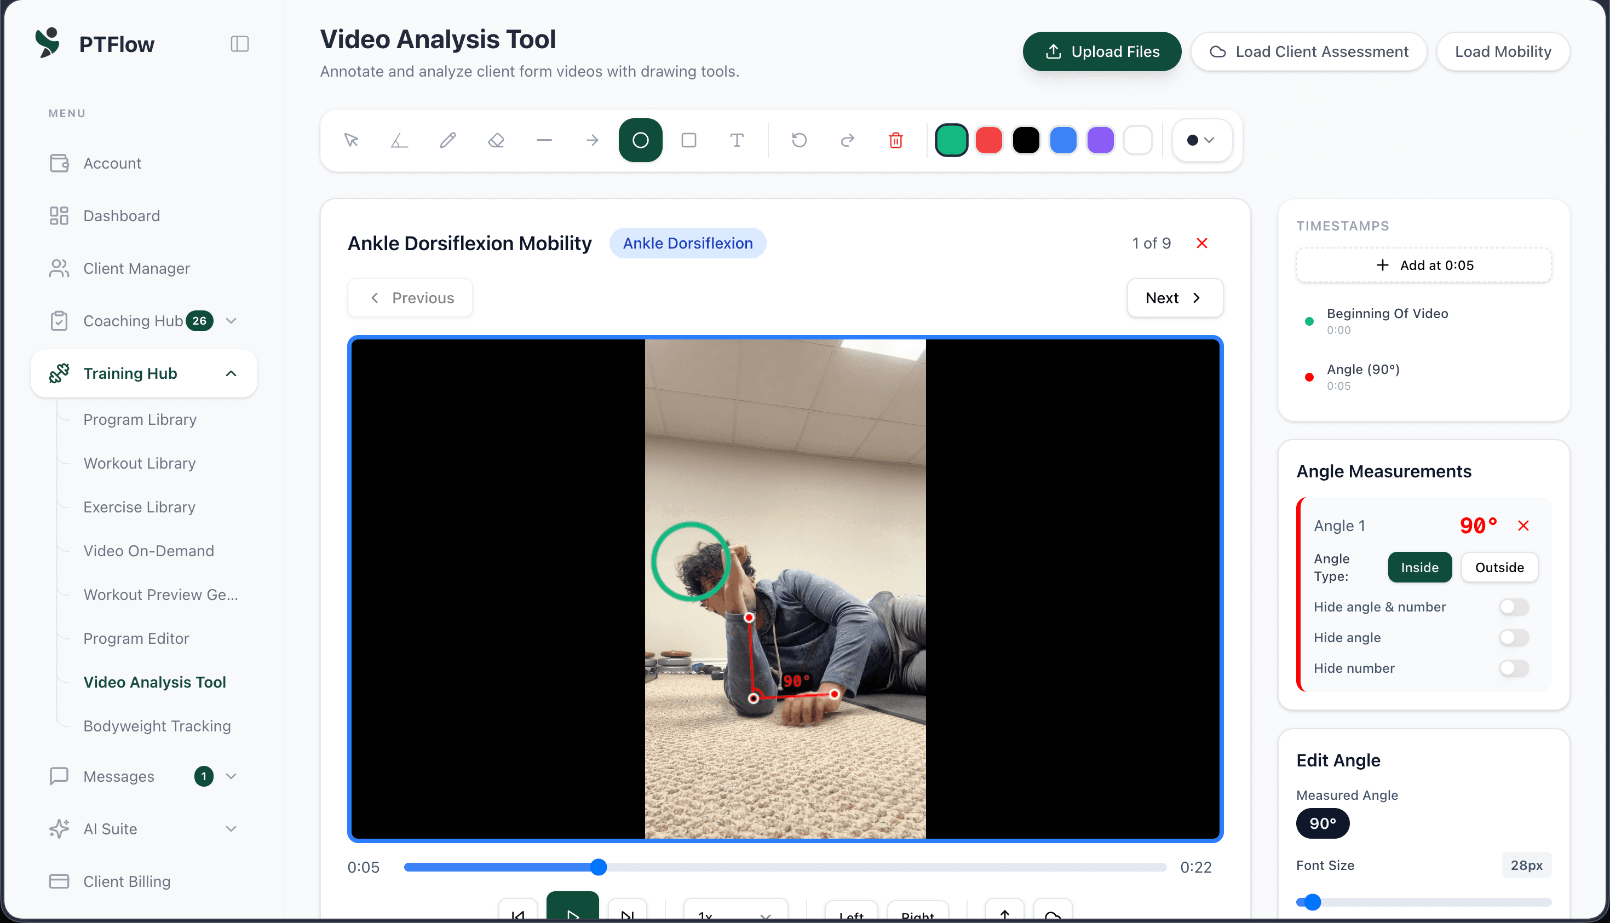Set angle type to Inside

coord(1420,567)
